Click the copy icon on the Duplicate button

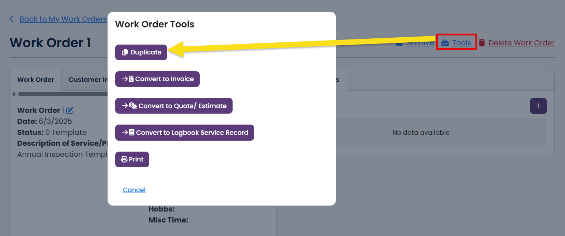tap(125, 52)
